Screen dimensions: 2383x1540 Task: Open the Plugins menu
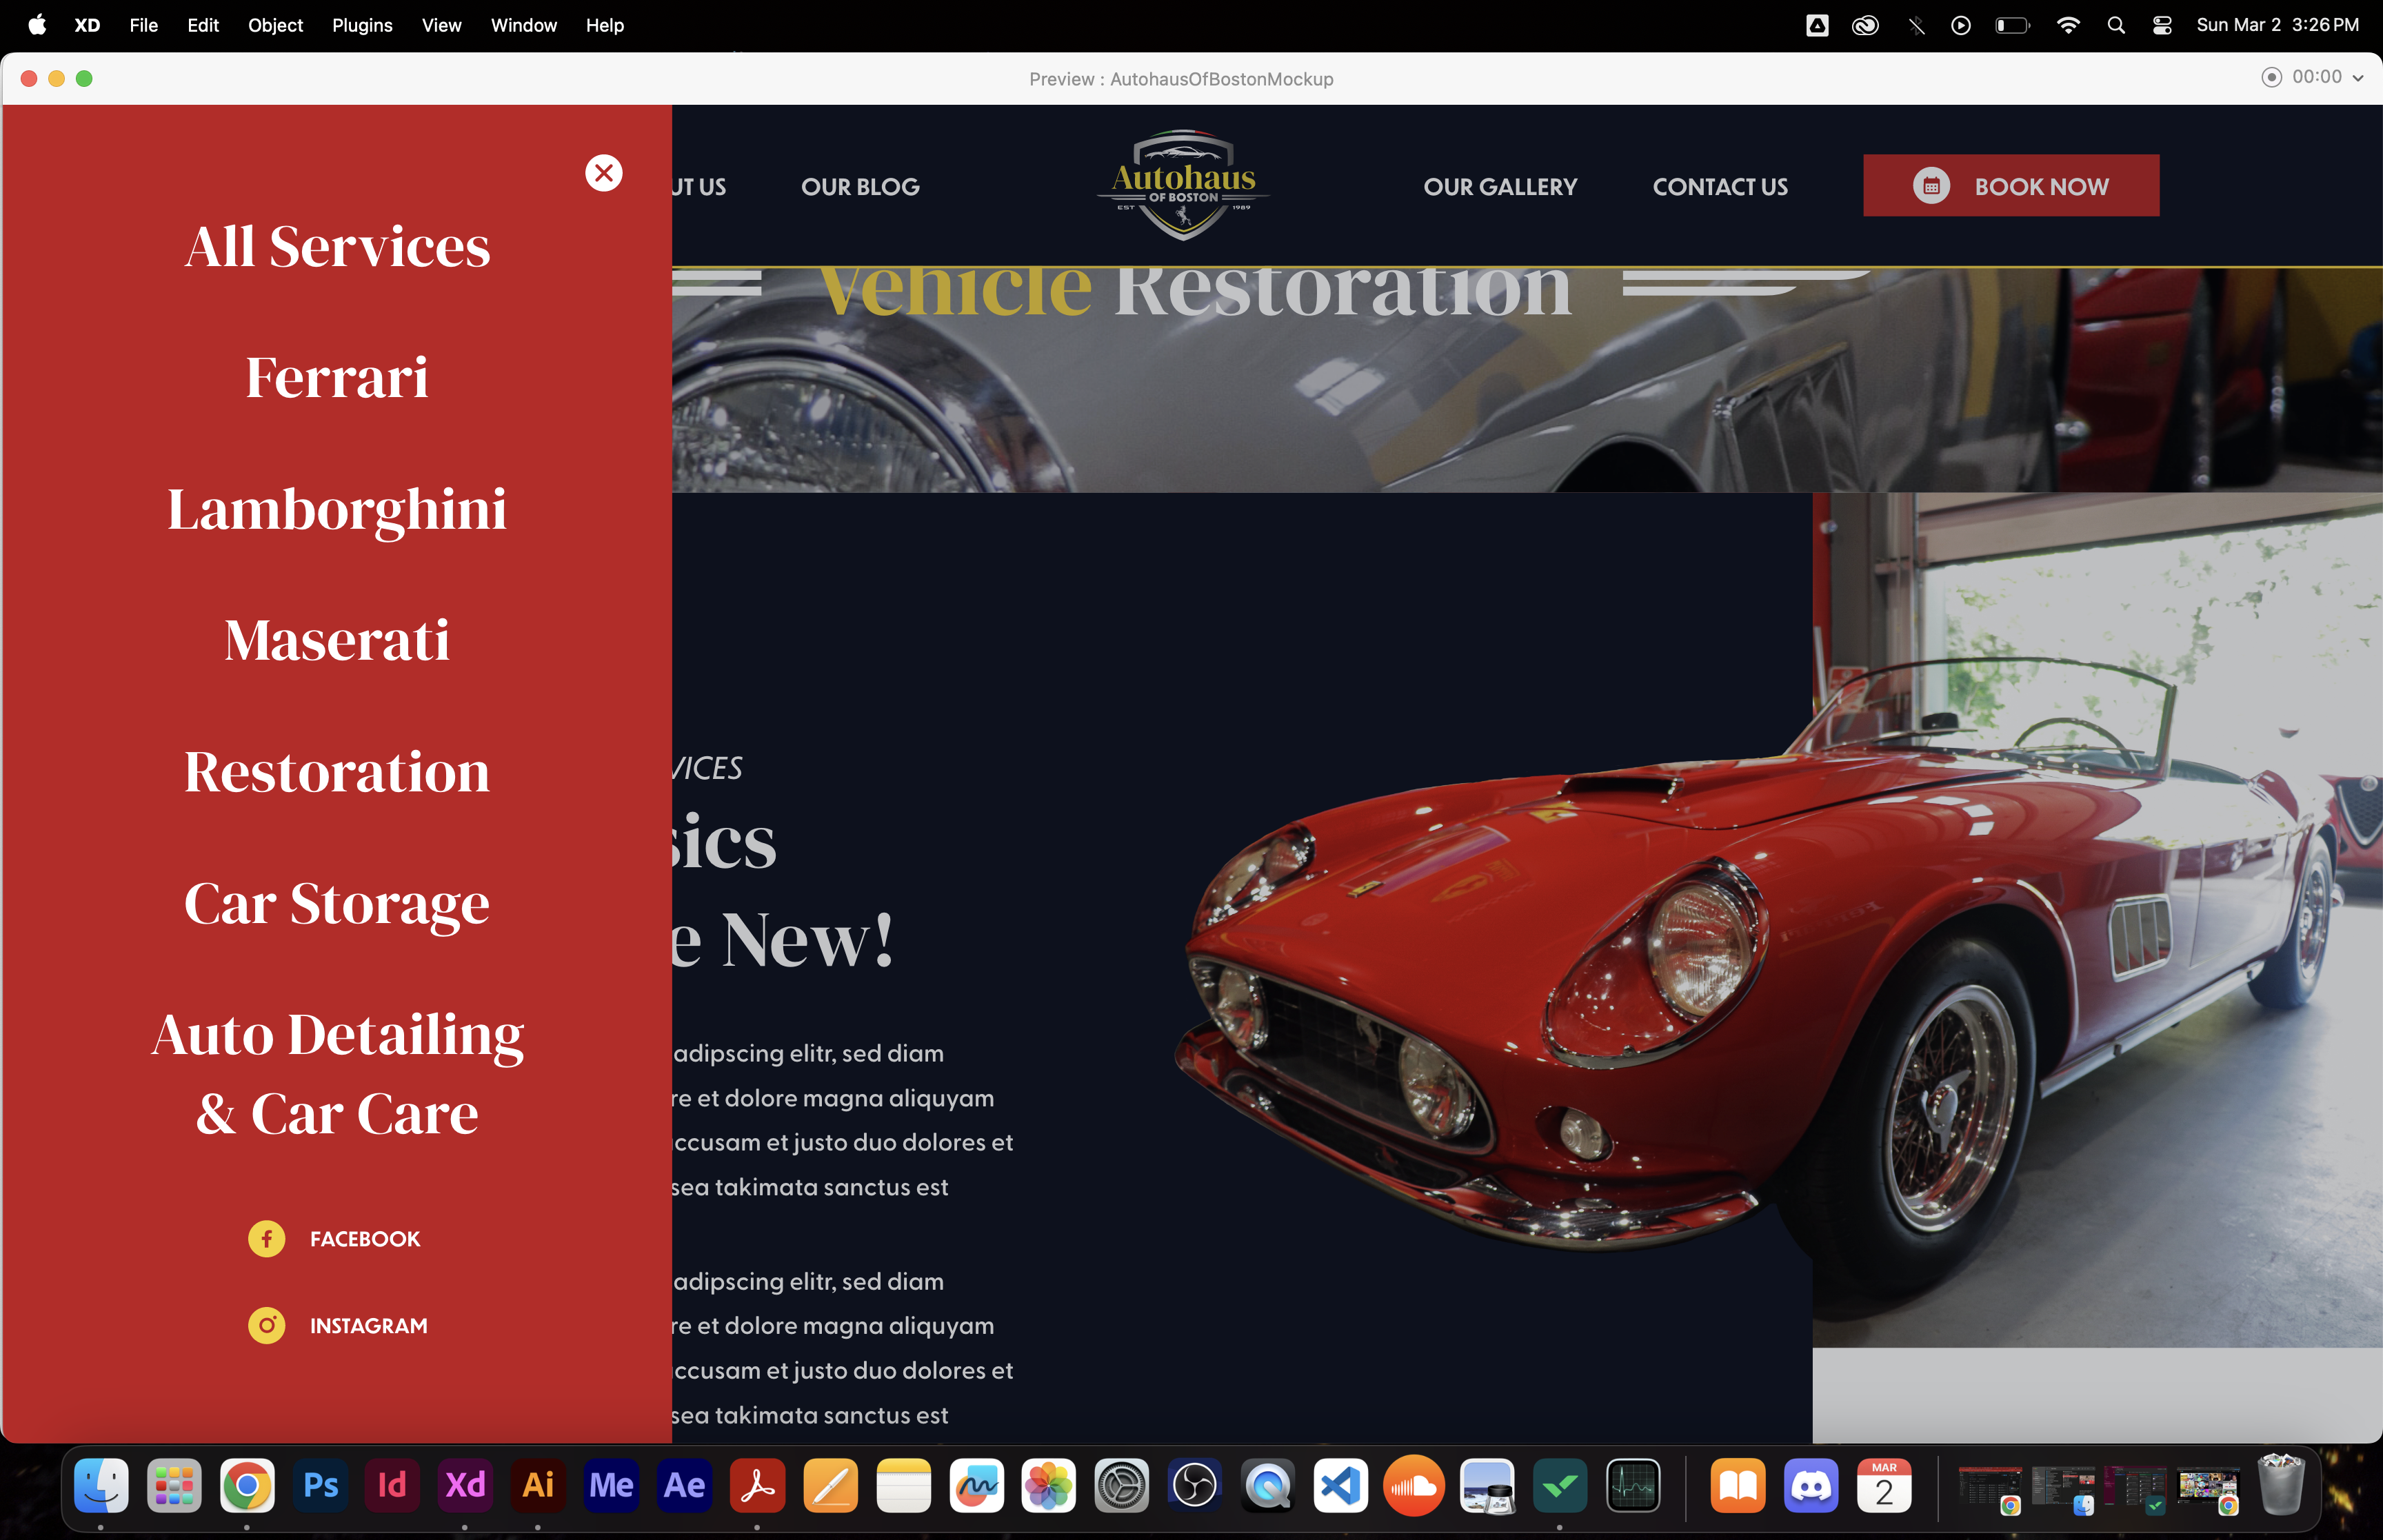[x=362, y=26]
